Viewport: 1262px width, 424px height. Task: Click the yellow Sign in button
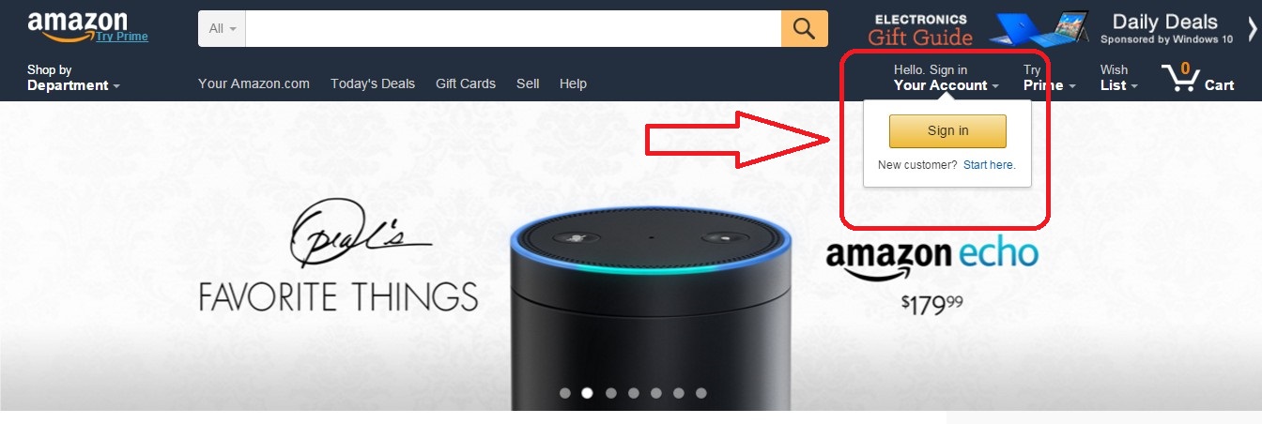pyautogui.click(x=947, y=131)
